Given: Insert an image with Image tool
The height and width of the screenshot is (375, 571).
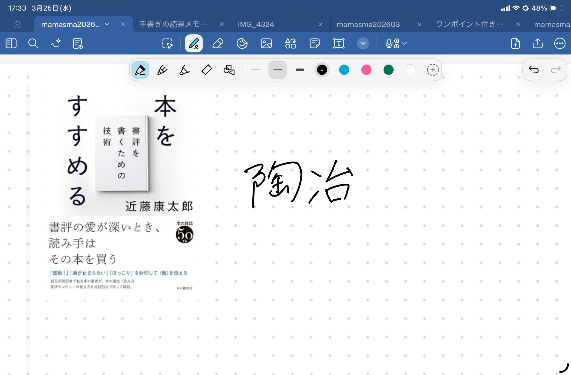Looking at the screenshot, I should [x=266, y=43].
